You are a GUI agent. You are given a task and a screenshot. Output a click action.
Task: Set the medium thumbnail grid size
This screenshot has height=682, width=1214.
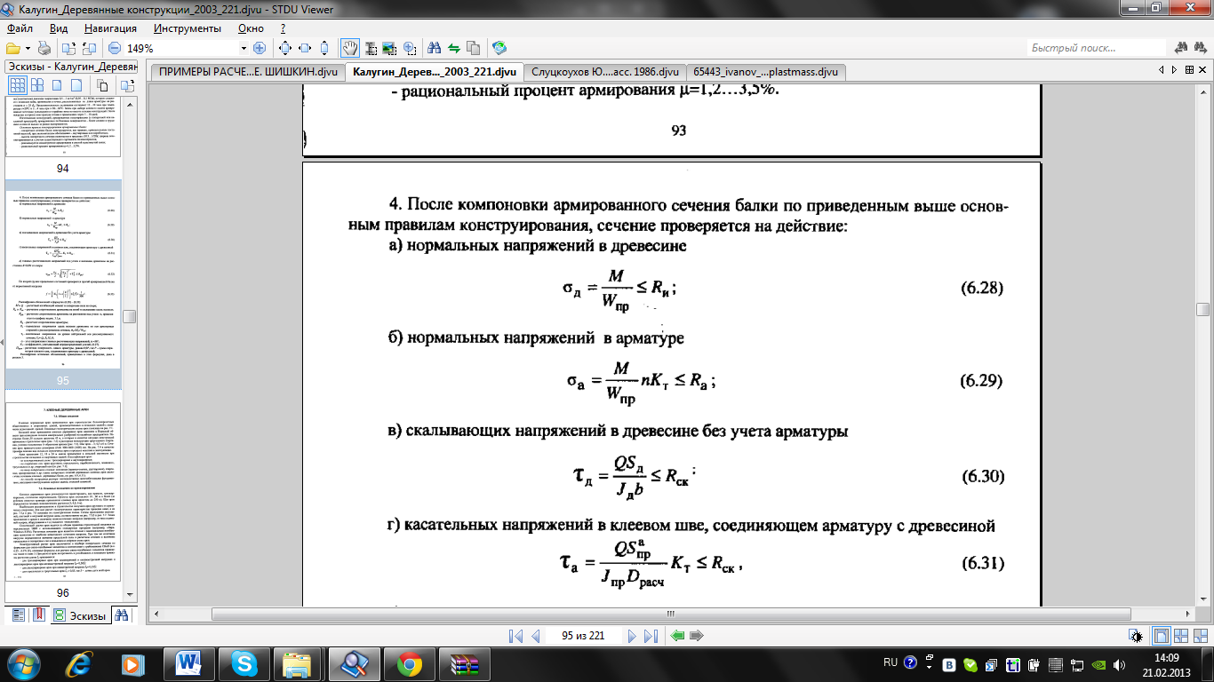pyautogui.click(x=39, y=86)
